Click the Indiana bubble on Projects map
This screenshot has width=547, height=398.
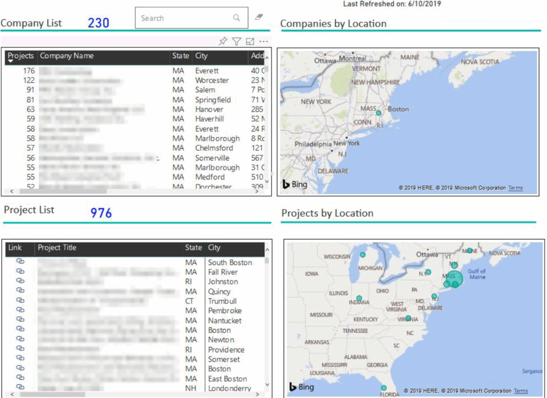pyautogui.click(x=359, y=298)
